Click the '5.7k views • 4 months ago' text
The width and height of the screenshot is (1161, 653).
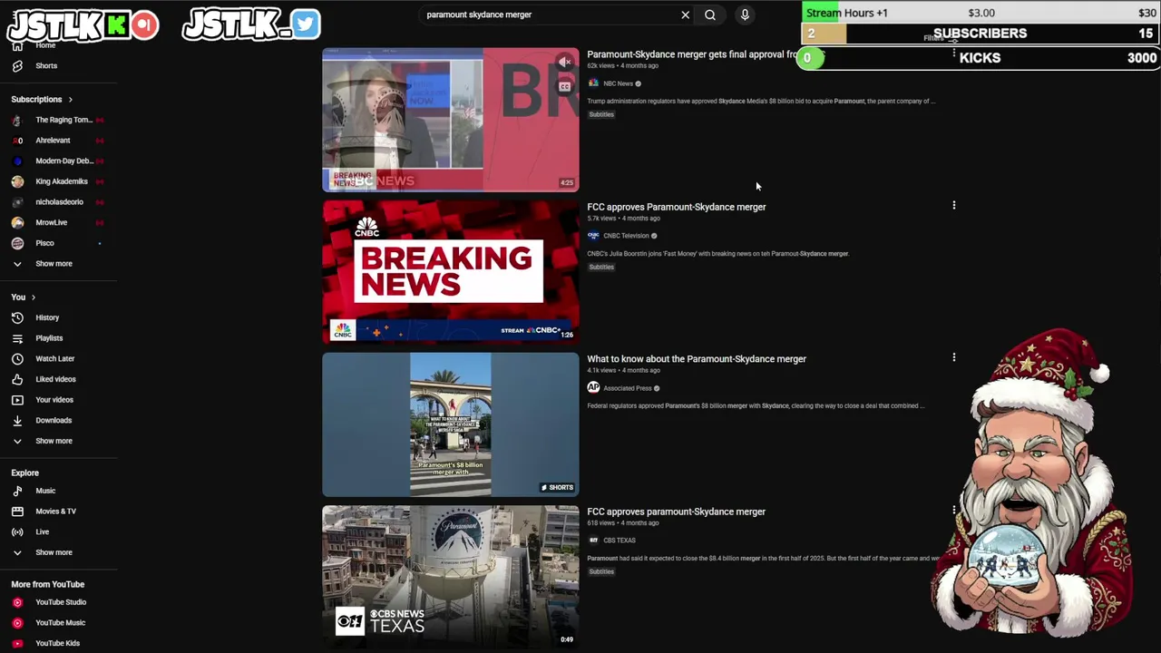point(623,219)
